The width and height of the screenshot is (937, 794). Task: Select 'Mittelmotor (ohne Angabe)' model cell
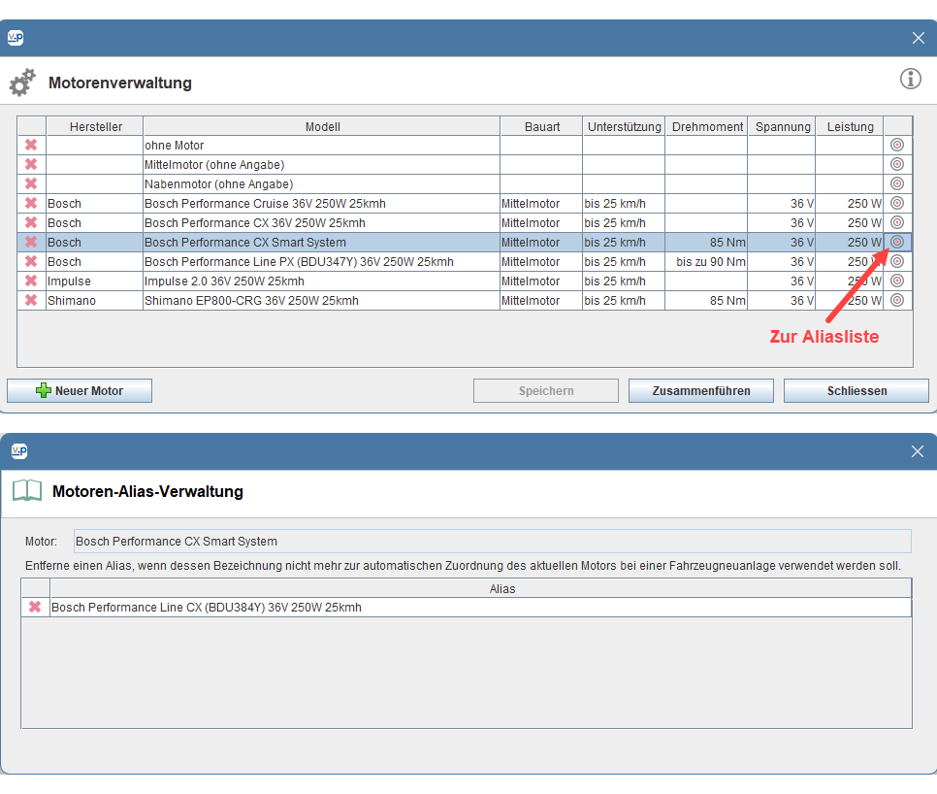[321, 164]
